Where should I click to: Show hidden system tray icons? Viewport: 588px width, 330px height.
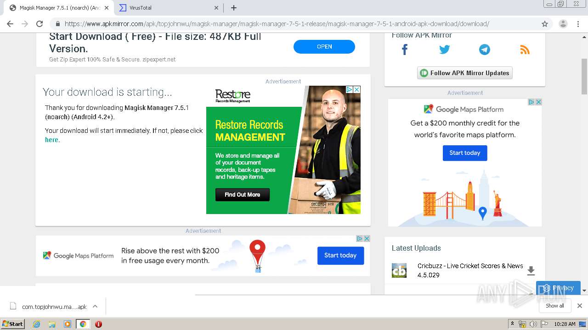(512, 324)
